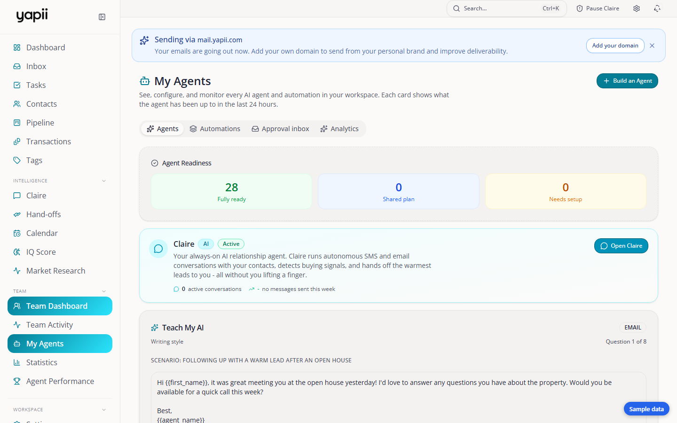Click the 0 Needs setup card
Viewport: 677px width, 423px height.
pos(566,191)
